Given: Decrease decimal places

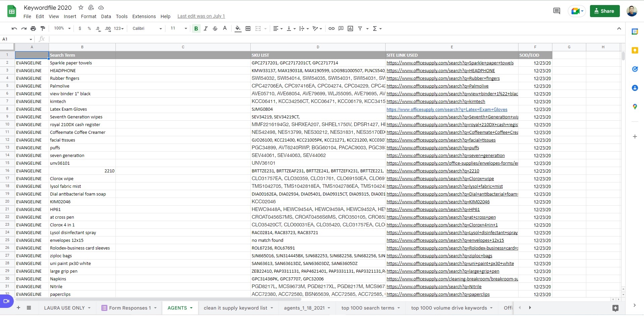Looking at the screenshot, I should (x=98, y=29).
